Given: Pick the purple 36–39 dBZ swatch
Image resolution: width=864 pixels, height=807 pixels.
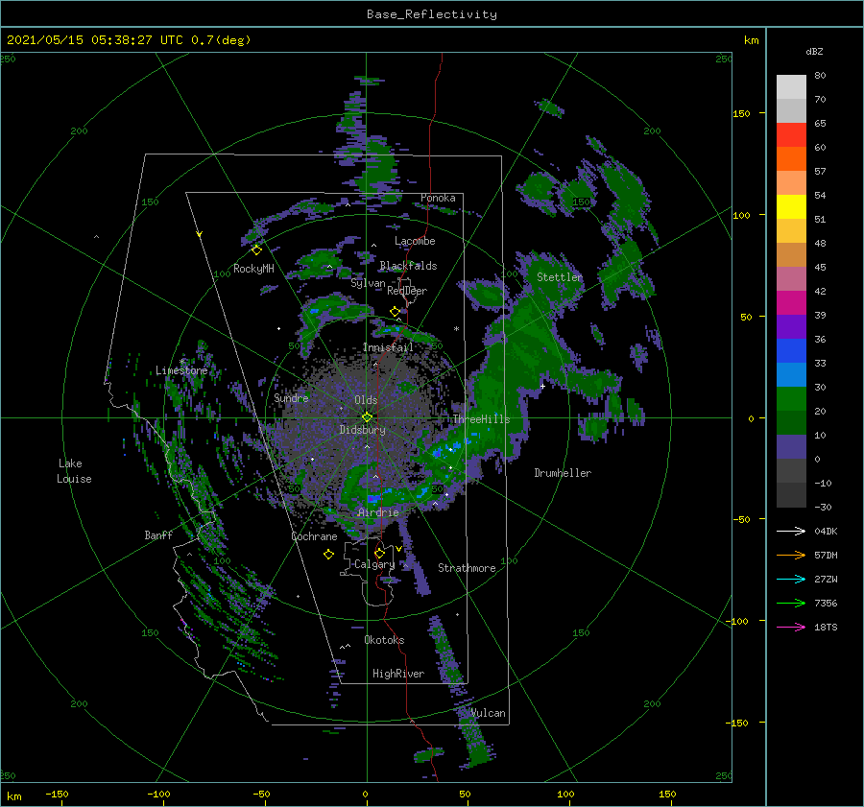Looking at the screenshot, I should pyautogui.click(x=791, y=326).
